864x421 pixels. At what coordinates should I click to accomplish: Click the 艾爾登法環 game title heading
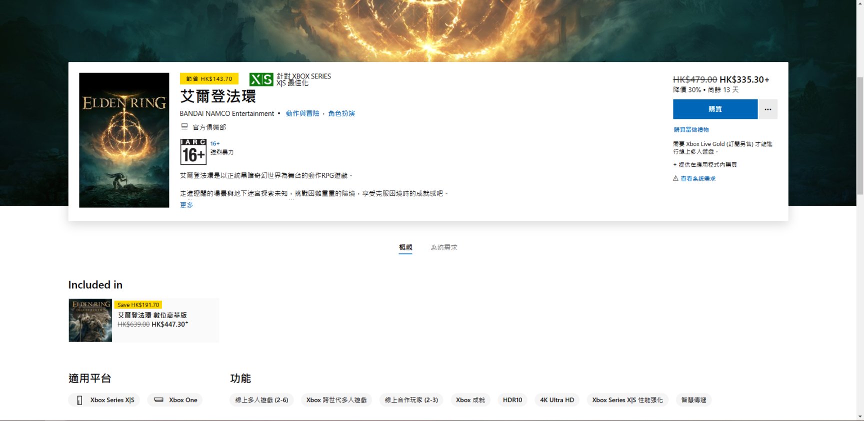218,96
